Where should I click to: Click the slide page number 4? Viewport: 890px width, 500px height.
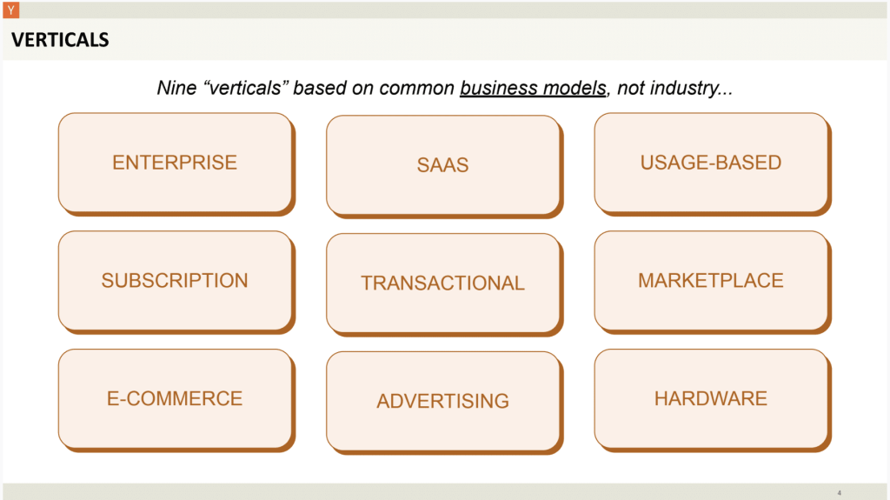point(839,493)
